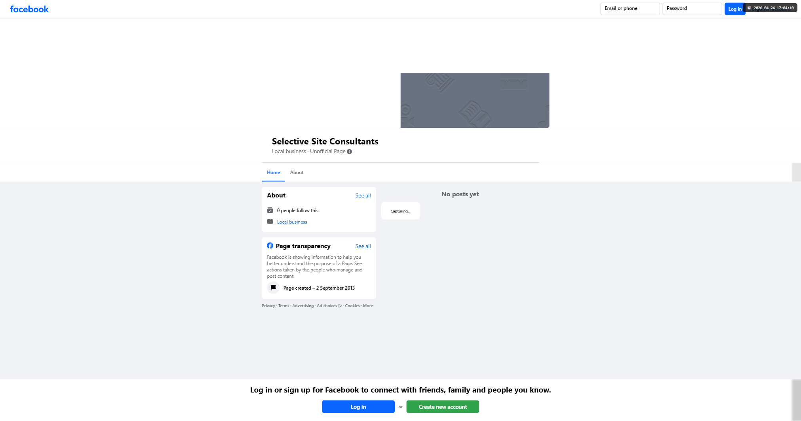
Task: Click the Facebook logo
Action: pyautogui.click(x=29, y=9)
